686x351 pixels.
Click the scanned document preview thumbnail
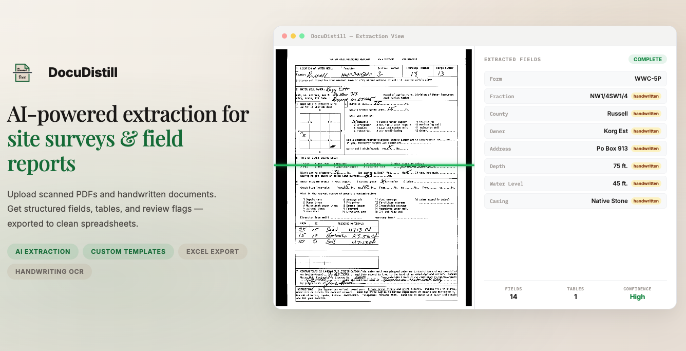(x=374, y=178)
